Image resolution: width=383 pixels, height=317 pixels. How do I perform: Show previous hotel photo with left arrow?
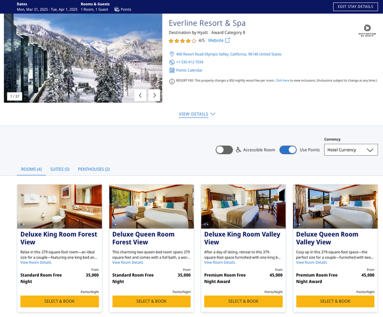(x=140, y=96)
